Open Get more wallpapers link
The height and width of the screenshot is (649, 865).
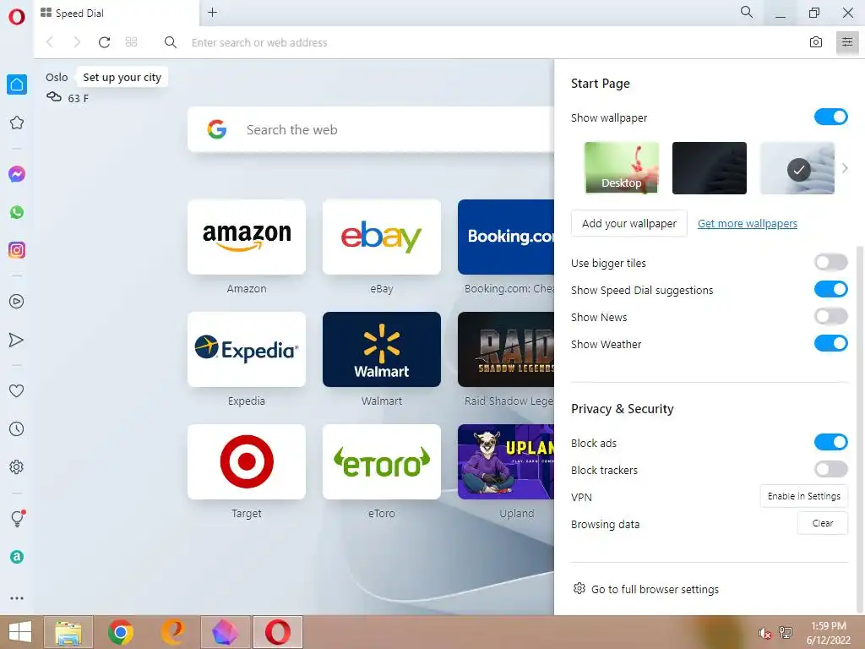(x=748, y=223)
